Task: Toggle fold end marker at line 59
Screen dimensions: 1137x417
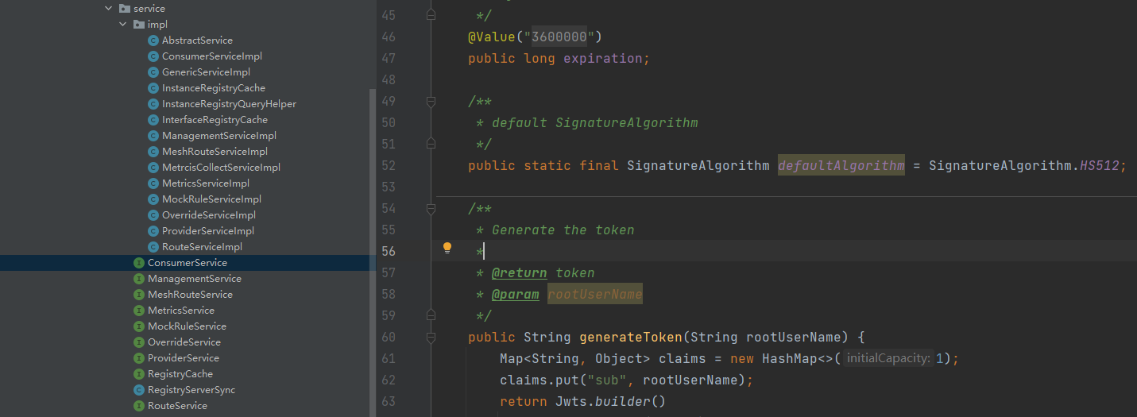Action: (x=431, y=316)
